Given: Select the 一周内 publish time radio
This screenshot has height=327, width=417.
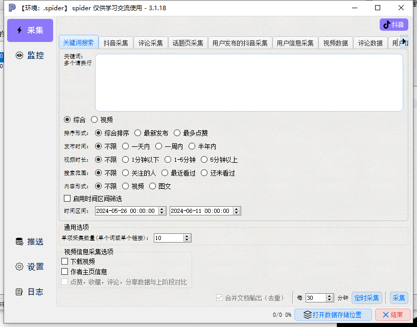Looking at the screenshot, I should click(x=159, y=146).
